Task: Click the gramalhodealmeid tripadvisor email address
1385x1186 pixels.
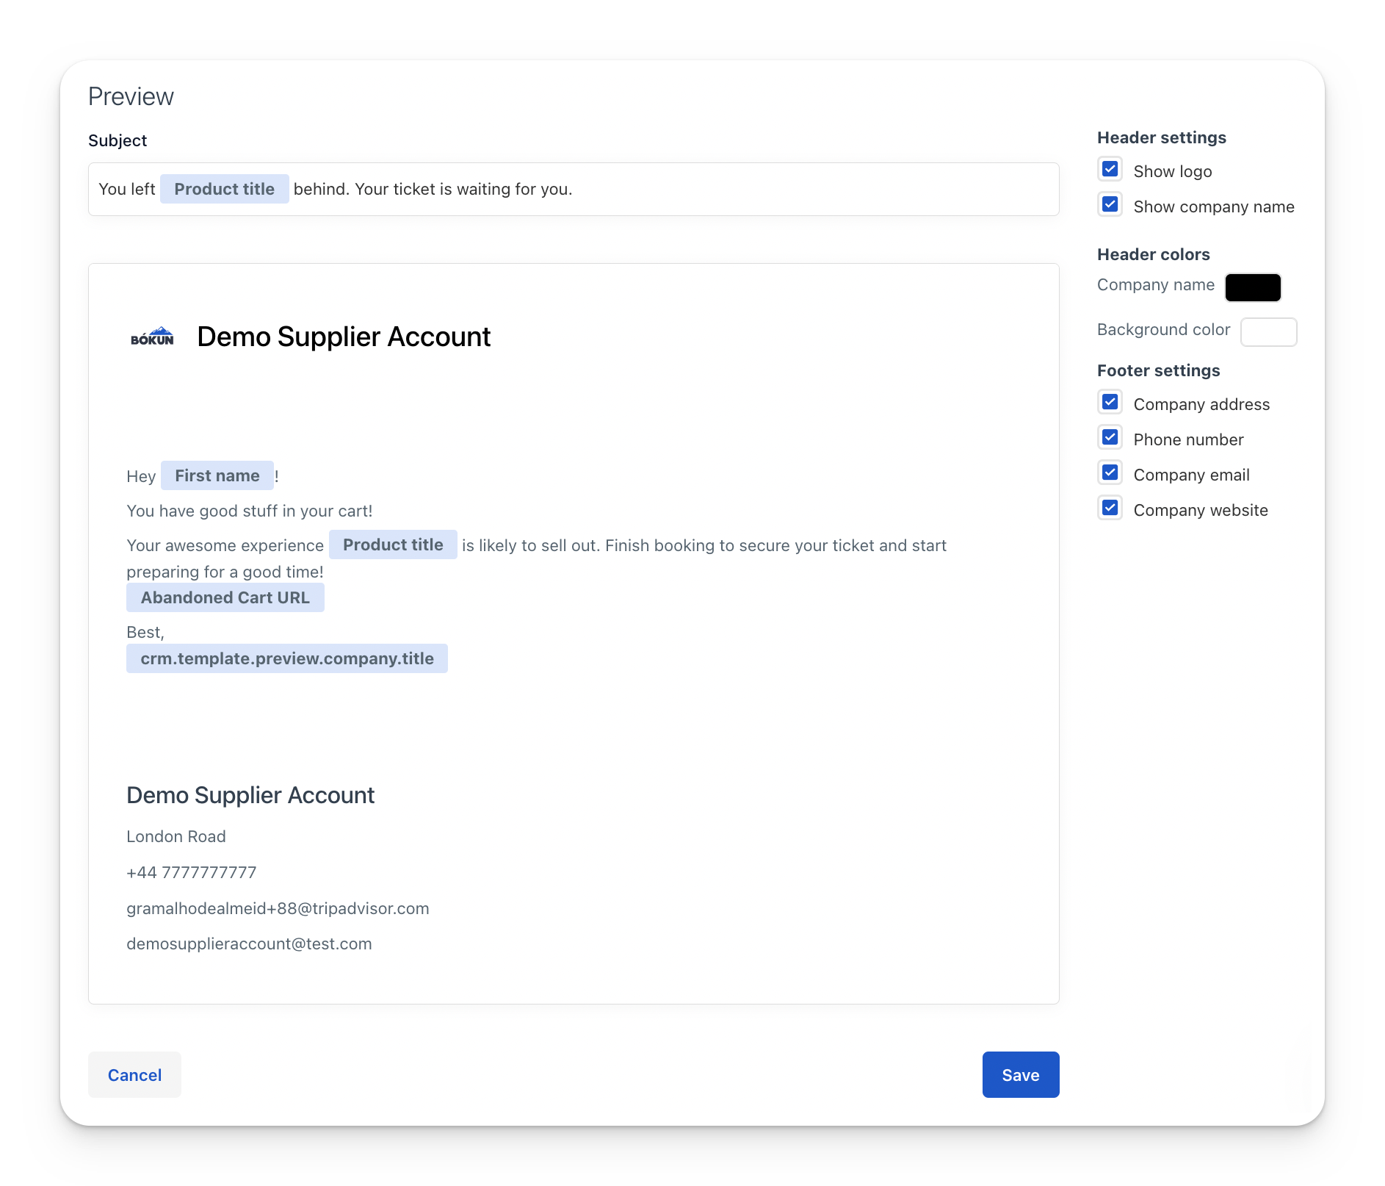Action: coord(278,908)
